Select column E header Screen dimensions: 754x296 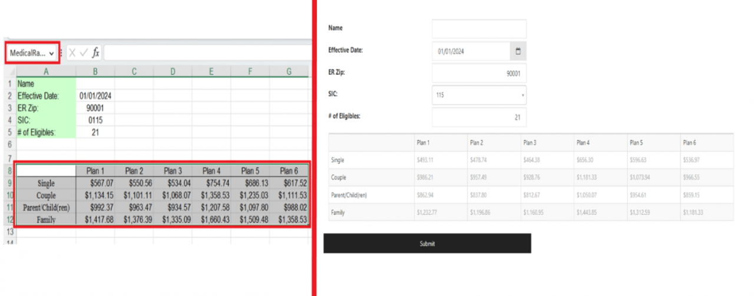point(211,71)
